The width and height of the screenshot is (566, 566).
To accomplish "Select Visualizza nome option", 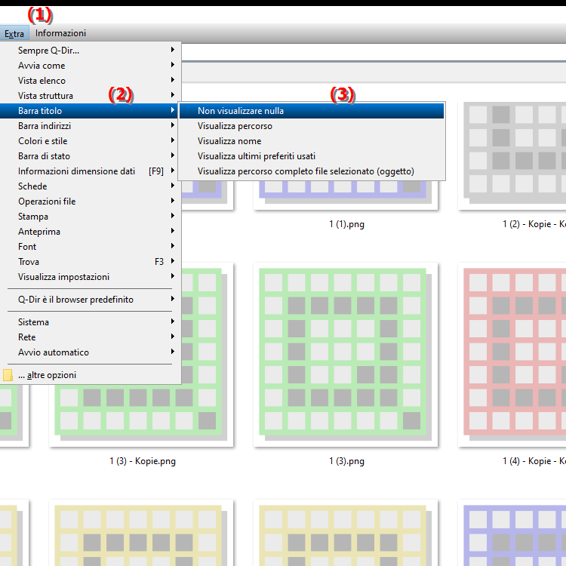I will pos(312,141).
